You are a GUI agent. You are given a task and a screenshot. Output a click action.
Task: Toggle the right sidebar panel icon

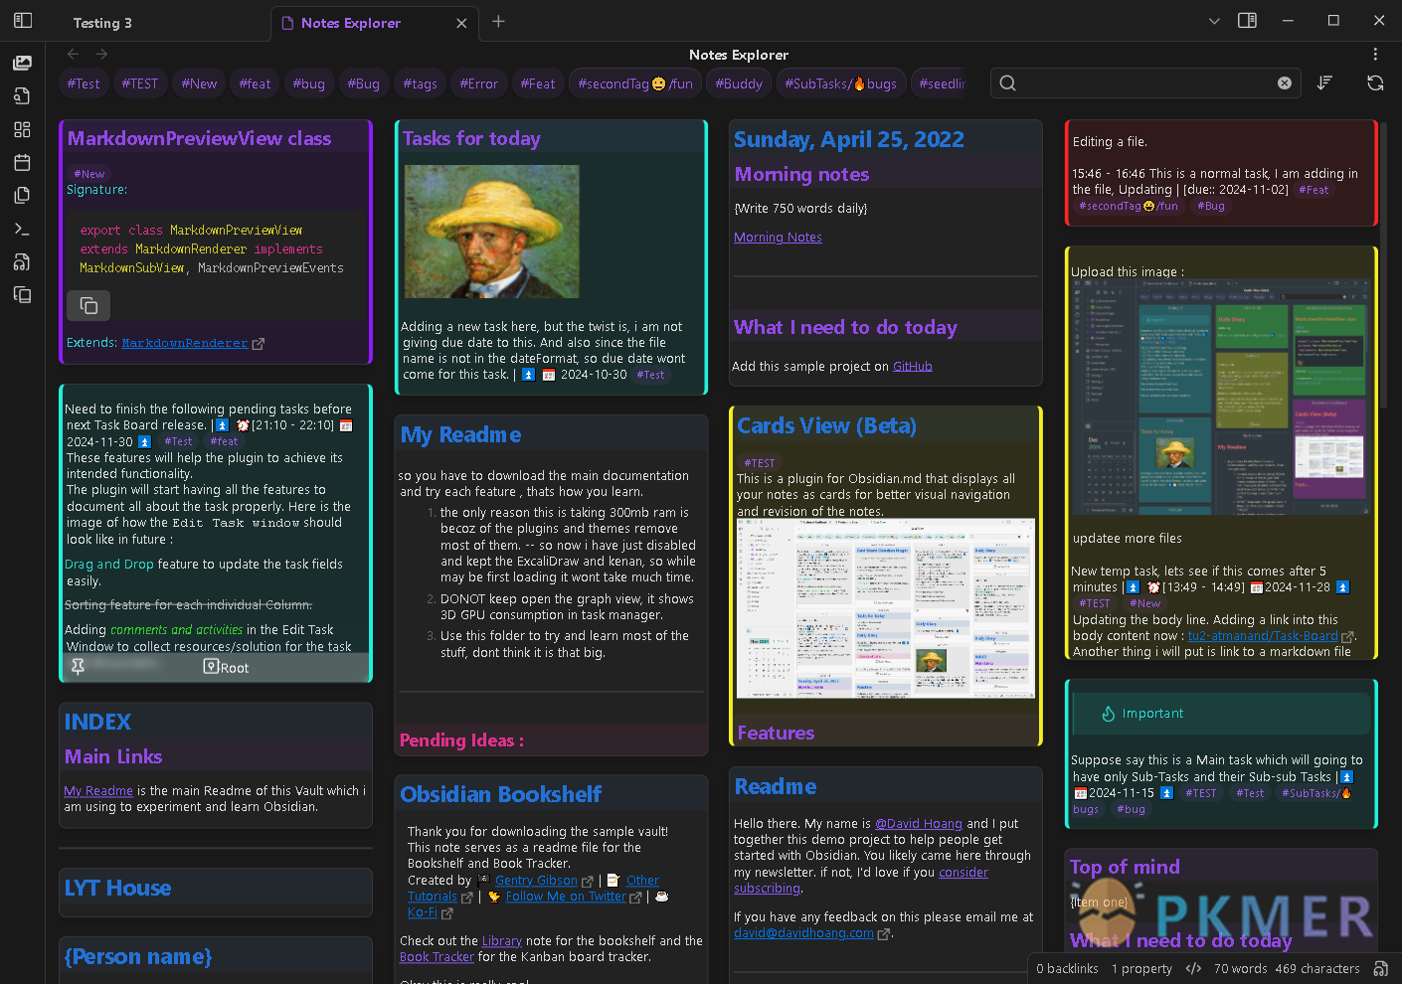(1247, 21)
